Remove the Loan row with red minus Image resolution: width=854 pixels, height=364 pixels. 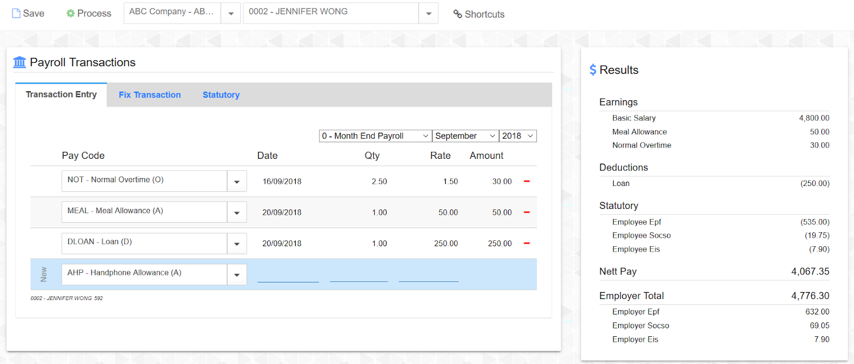click(x=527, y=243)
